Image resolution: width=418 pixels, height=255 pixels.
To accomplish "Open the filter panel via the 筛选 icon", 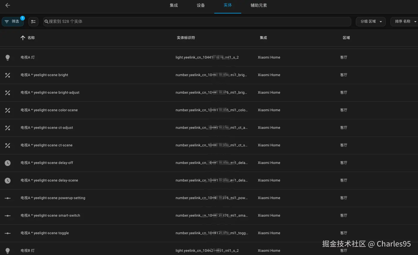I will [12, 21].
